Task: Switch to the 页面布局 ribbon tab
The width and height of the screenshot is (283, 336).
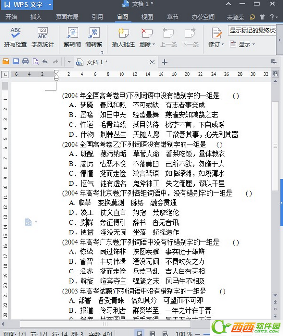Action: tap(67, 17)
